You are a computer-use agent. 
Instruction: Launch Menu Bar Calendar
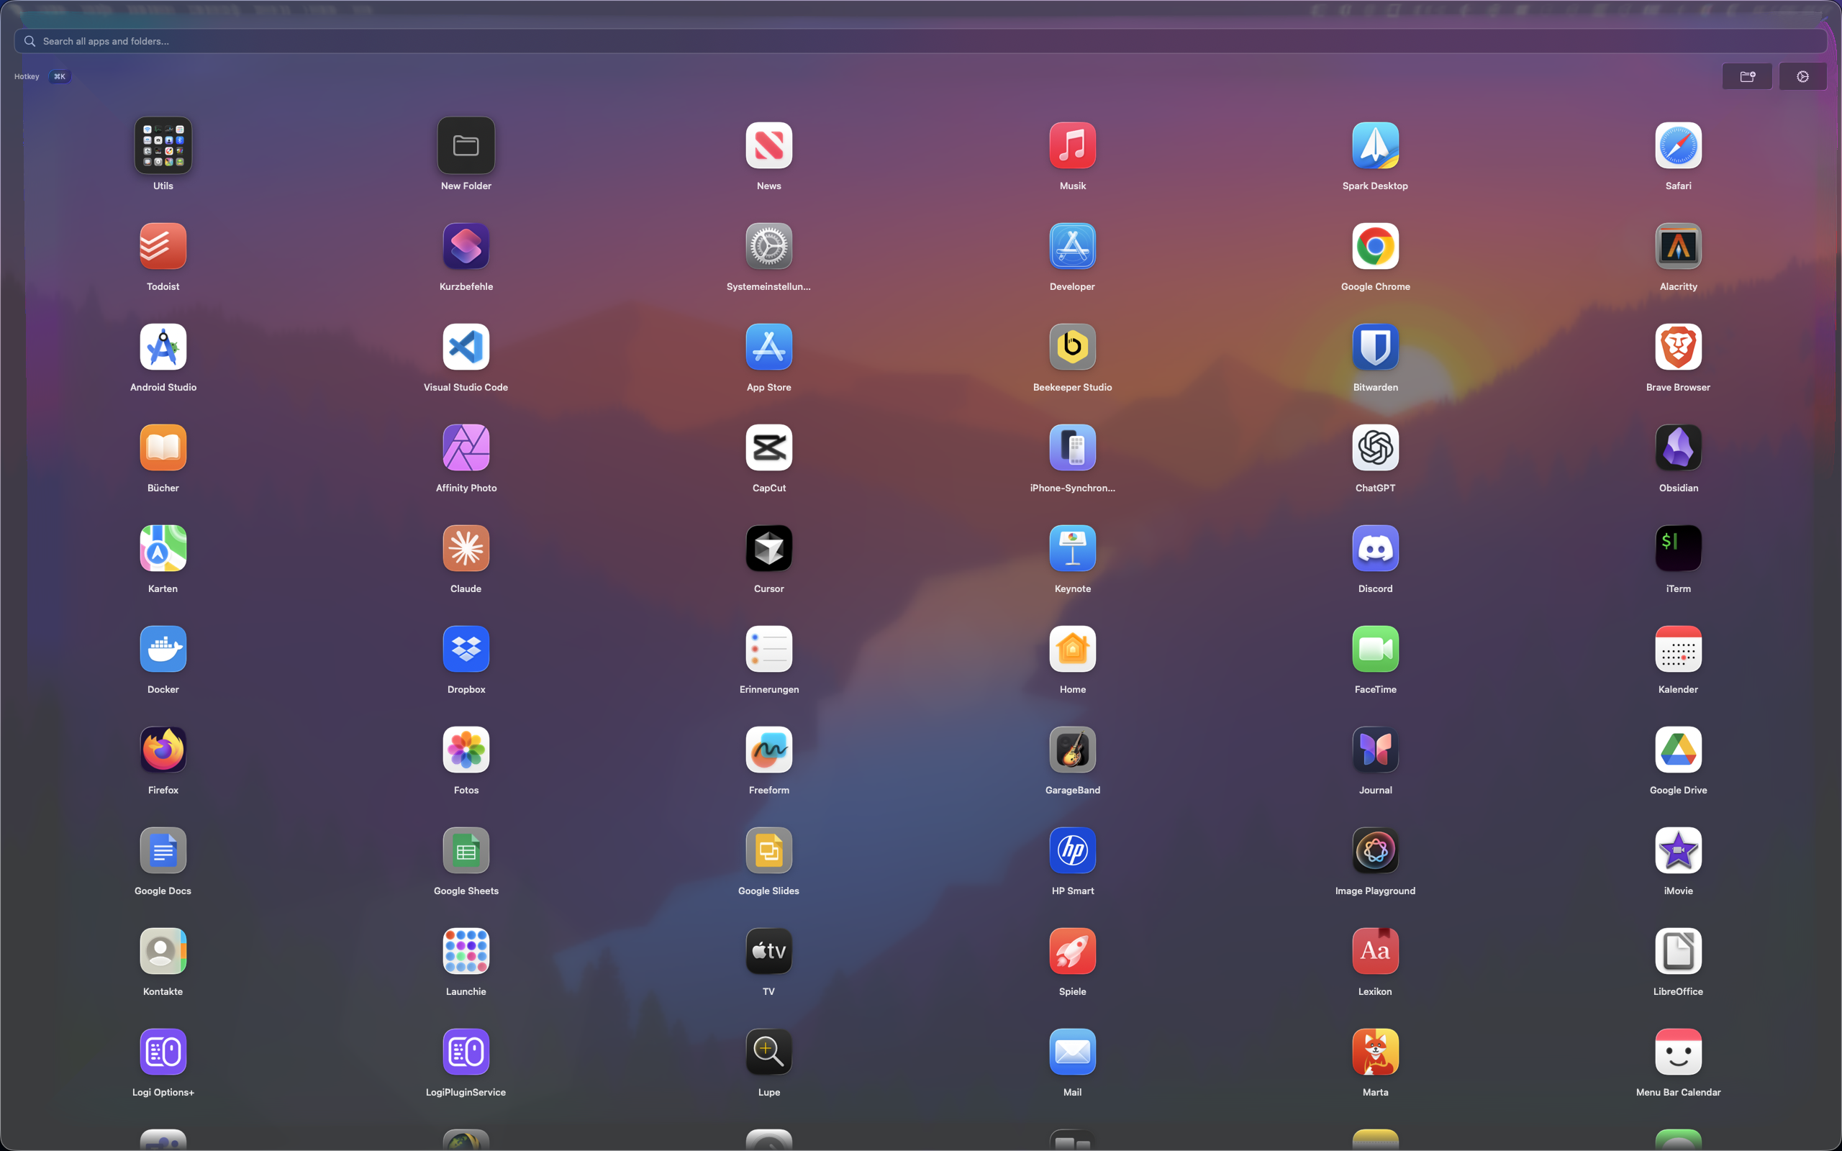pyautogui.click(x=1678, y=1052)
